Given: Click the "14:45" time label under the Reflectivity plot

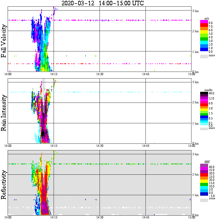Looking at the screenshot, I should 146,217.
